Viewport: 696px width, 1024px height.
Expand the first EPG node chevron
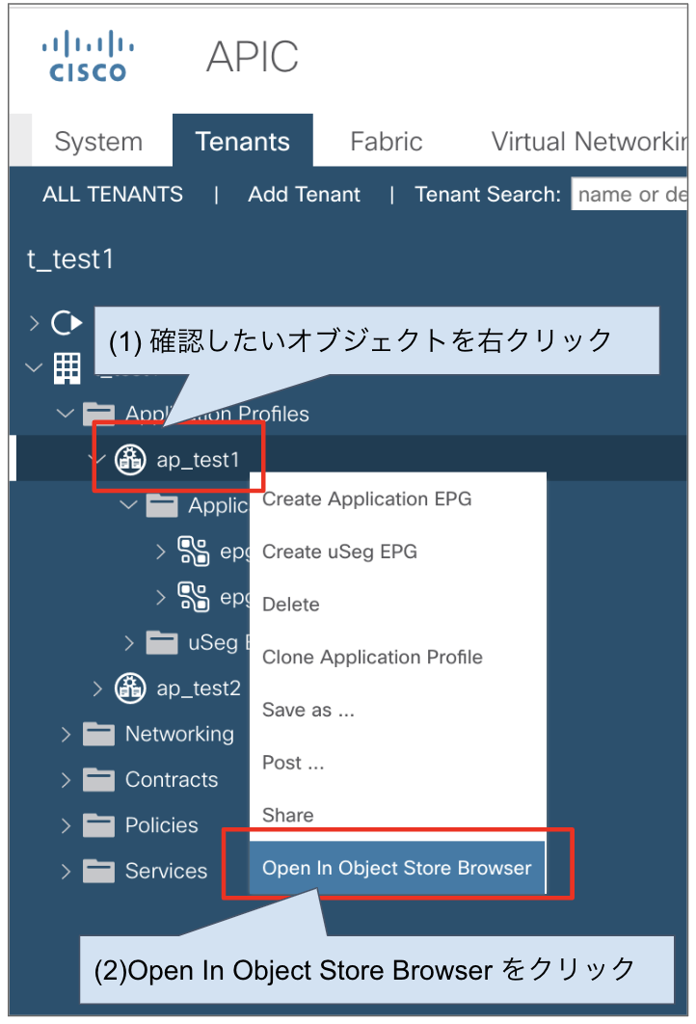161,552
